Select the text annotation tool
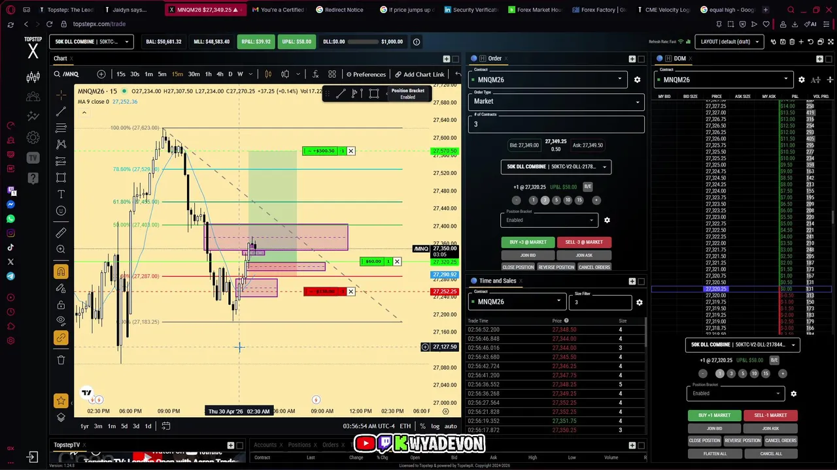Image resolution: width=837 pixels, height=470 pixels. pyautogui.click(x=61, y=194)
